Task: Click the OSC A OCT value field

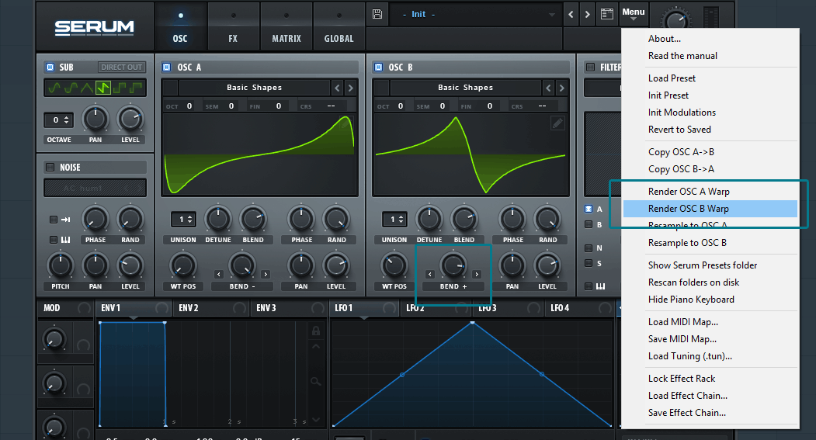Action: coord(189,106)
